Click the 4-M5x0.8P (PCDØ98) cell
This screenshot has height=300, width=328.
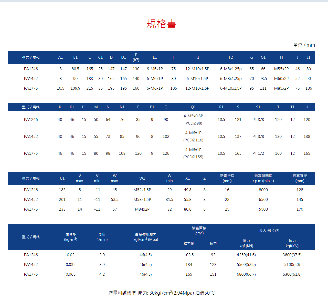click(x=193, y=120)
